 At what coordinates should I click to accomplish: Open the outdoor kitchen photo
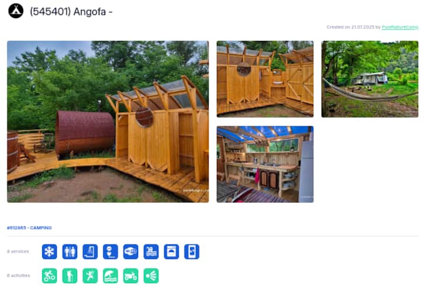(x=265, y=164)
